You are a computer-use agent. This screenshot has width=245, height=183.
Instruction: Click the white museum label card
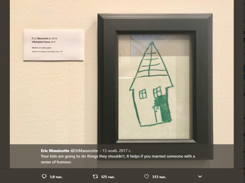tap(54, 45)
